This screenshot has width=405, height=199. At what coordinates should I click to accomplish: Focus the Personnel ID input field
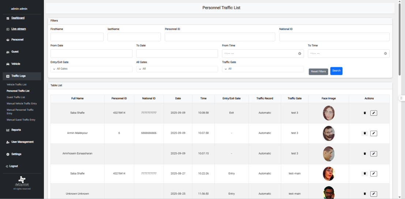[x=220, y=37]
